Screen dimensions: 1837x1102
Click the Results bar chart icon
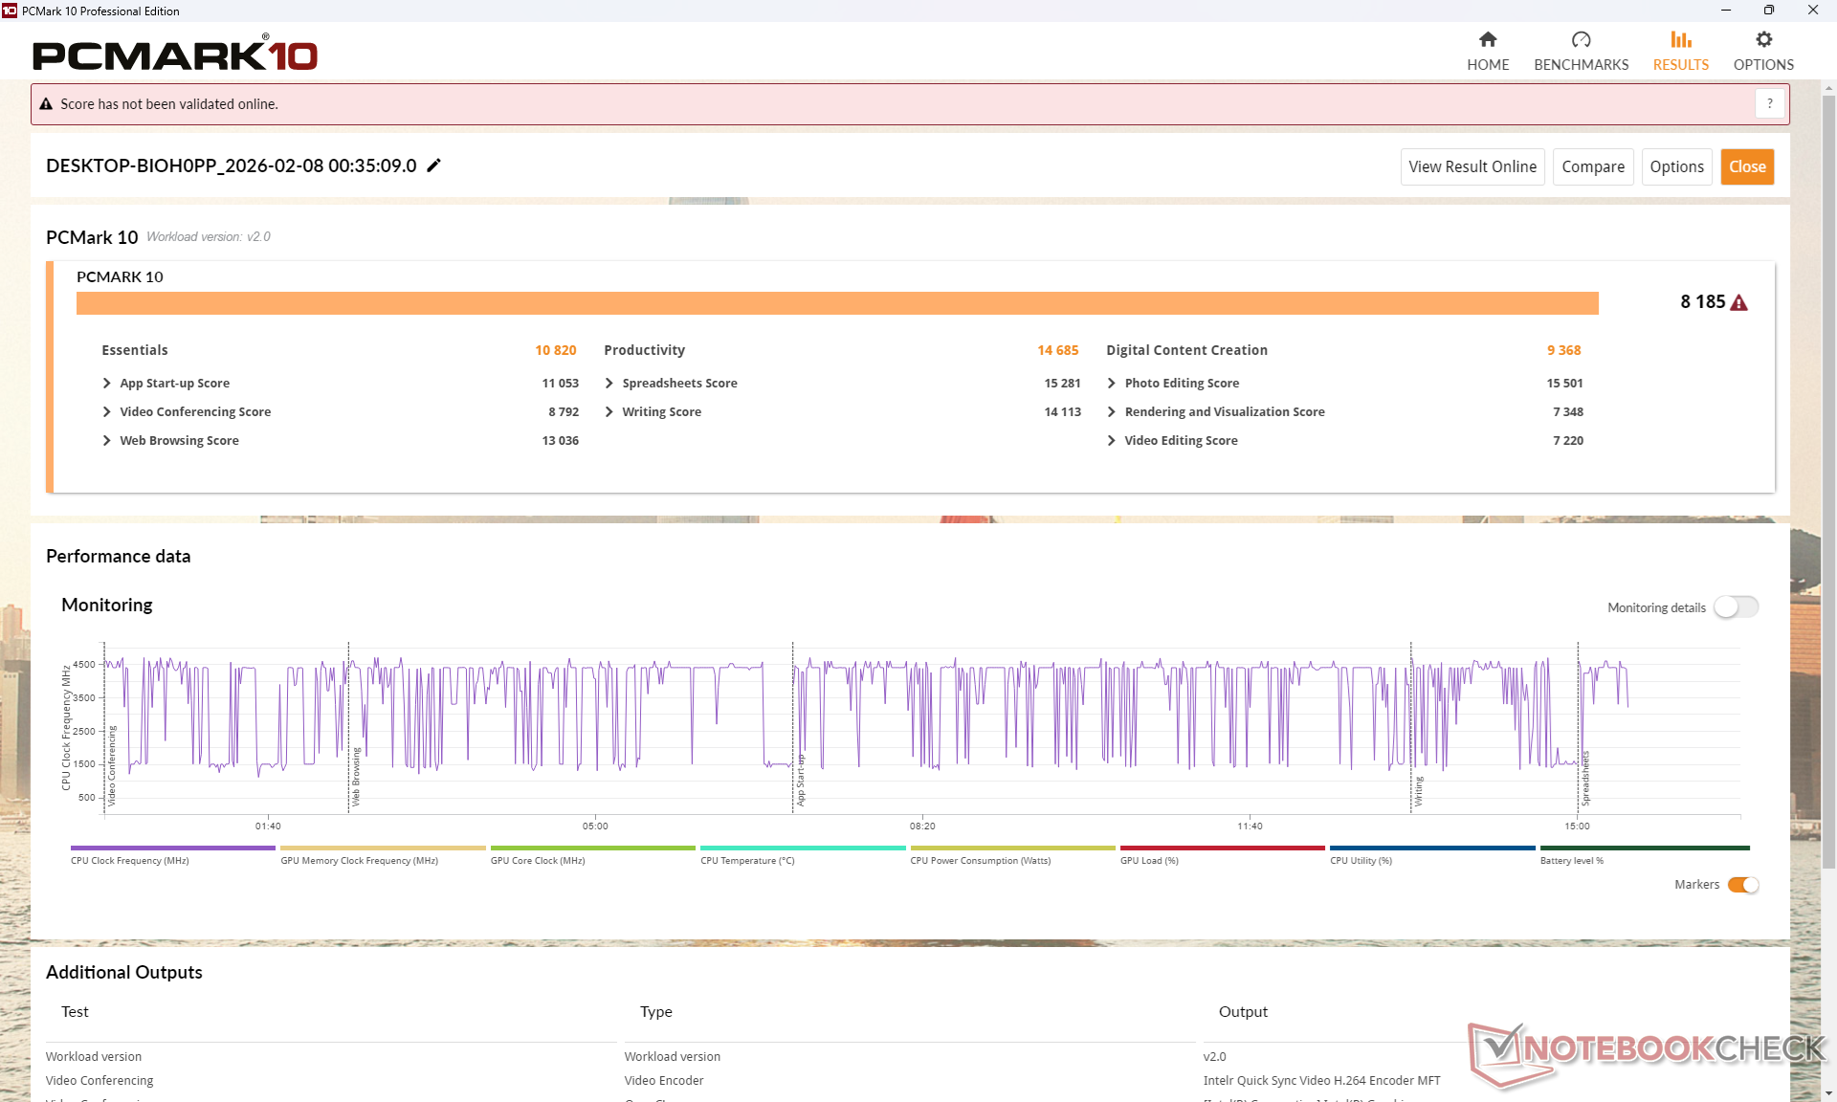point(1680,39)
